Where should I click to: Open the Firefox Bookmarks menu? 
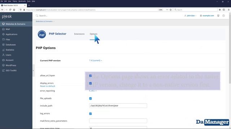(x=22, y=1)
